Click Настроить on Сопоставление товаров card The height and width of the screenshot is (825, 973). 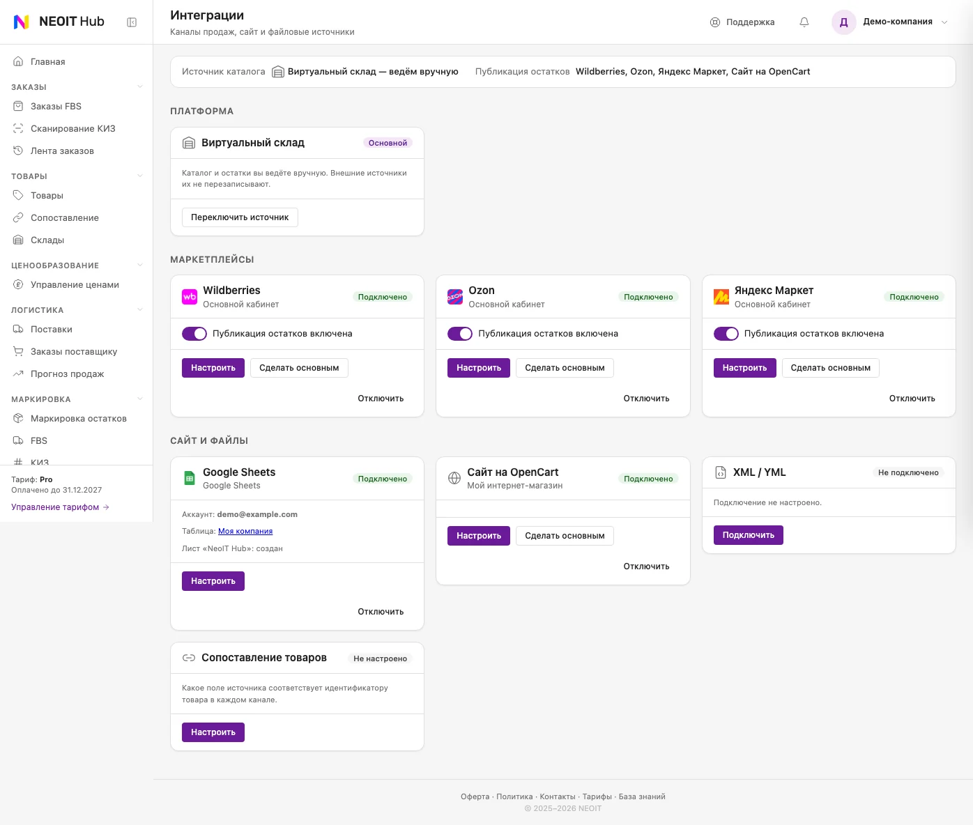213,732
